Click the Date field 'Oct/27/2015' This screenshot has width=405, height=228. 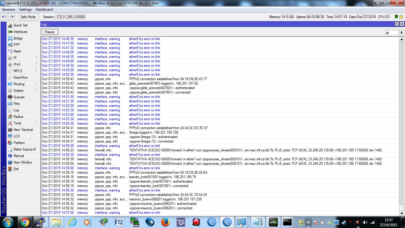coord(366,17)
